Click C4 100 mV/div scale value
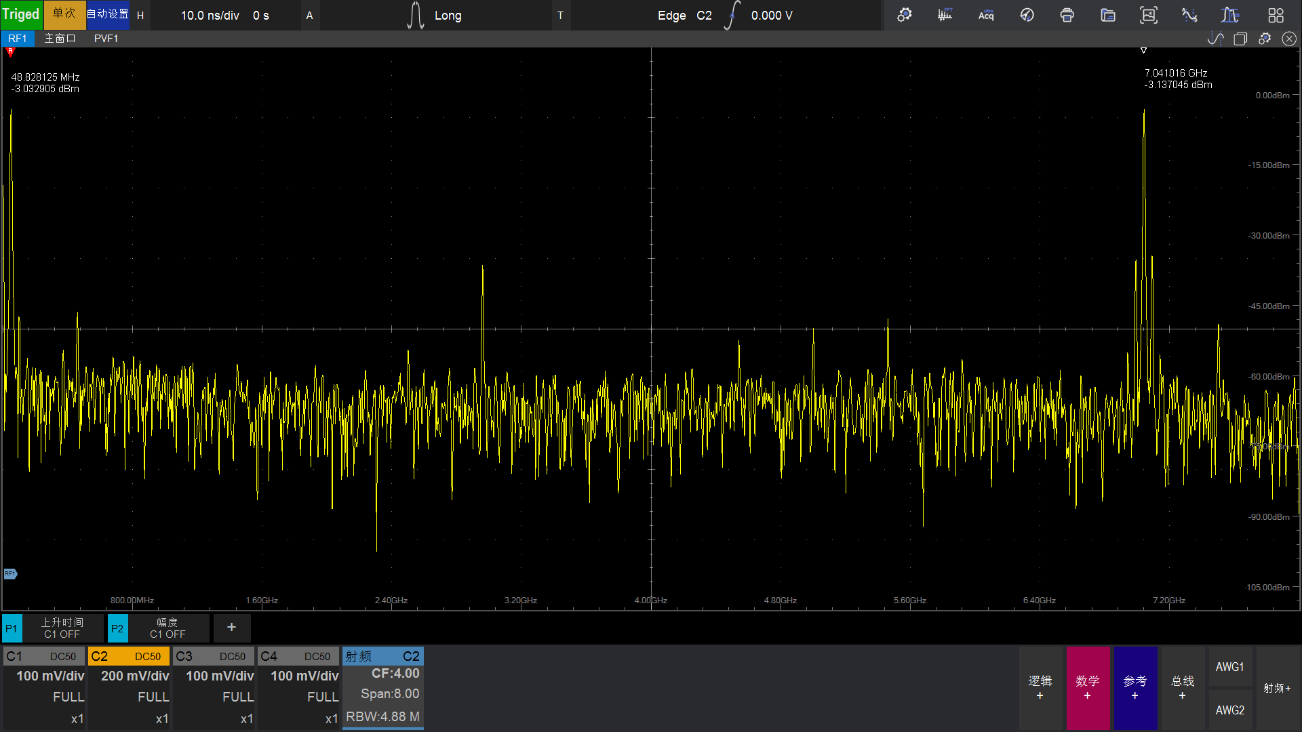 pos(304,676)
